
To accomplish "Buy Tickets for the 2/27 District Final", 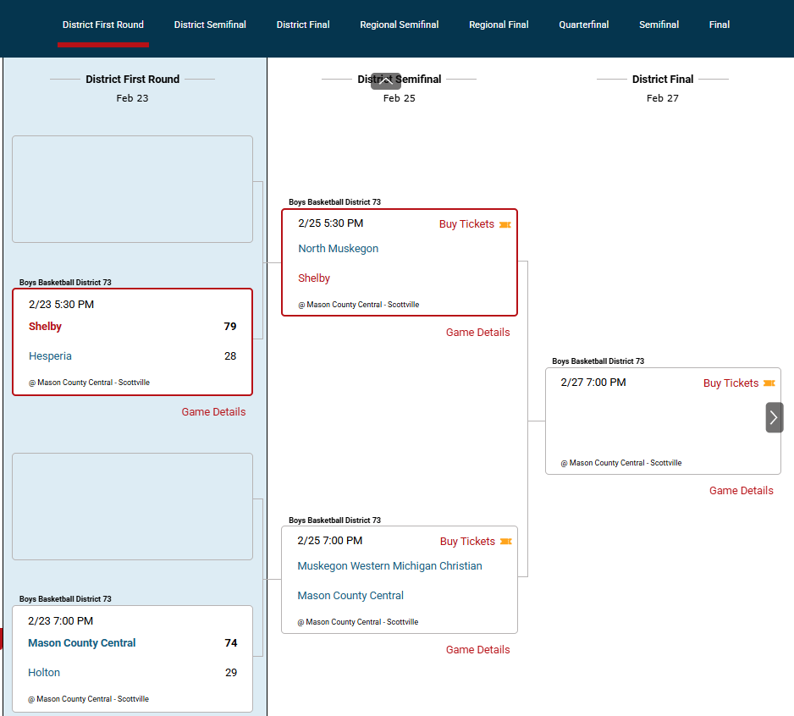I will (x=731, y=383).
